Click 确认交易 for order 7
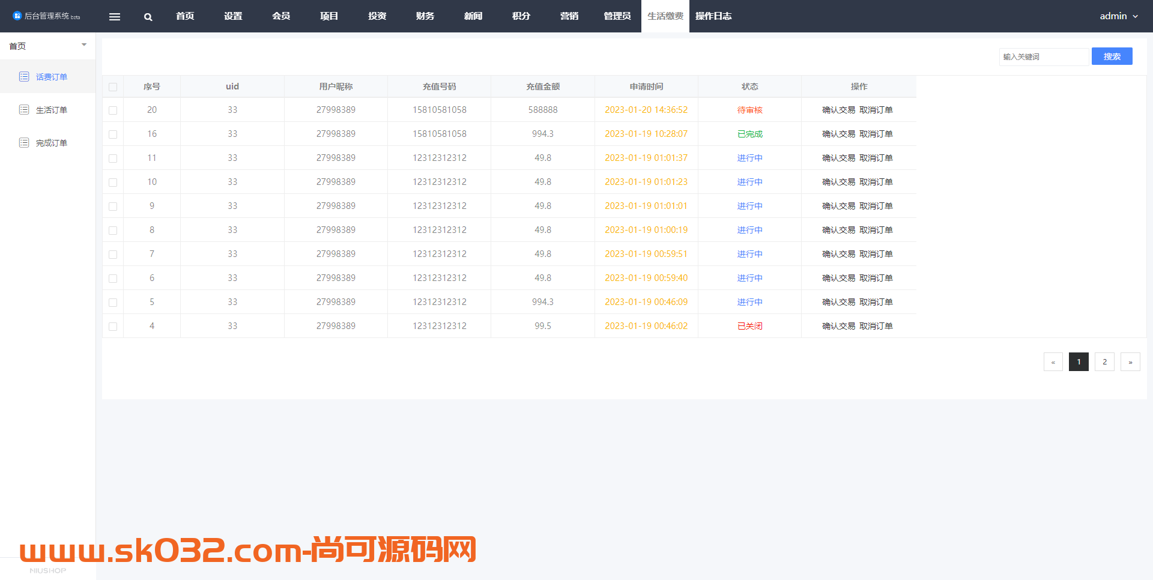The height and width of the screenshot is (580, 1153). pos(838,254)
